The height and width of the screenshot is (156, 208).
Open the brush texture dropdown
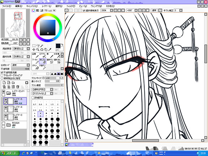point(52,94)
